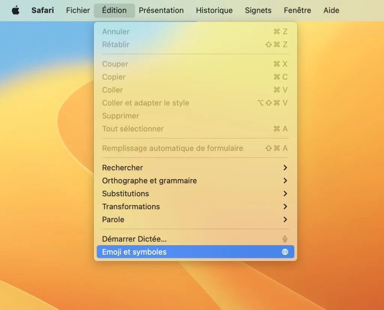Choose Remplissage automatique de formulaire
The image size is (384, 310).
point(195,148)
